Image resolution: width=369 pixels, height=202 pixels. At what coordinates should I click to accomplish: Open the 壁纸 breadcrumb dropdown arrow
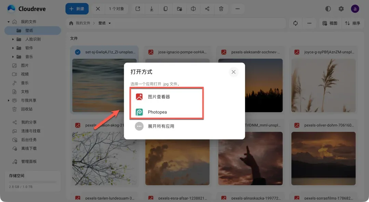110,23
